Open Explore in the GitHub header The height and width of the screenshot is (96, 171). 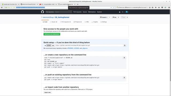click(99, 12)
